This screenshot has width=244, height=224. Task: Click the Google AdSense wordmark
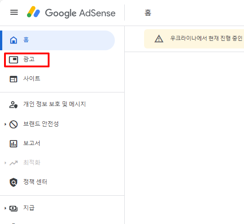80,13
